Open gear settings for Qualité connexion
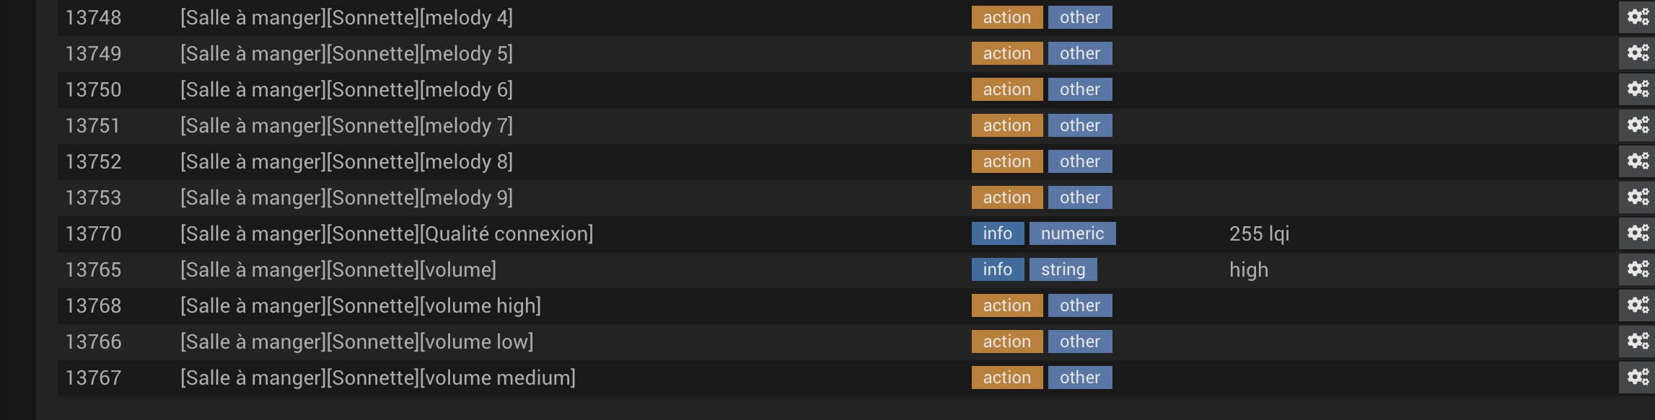The width and height of the screenshot is (1655, 420). (x=1638, y=233)
